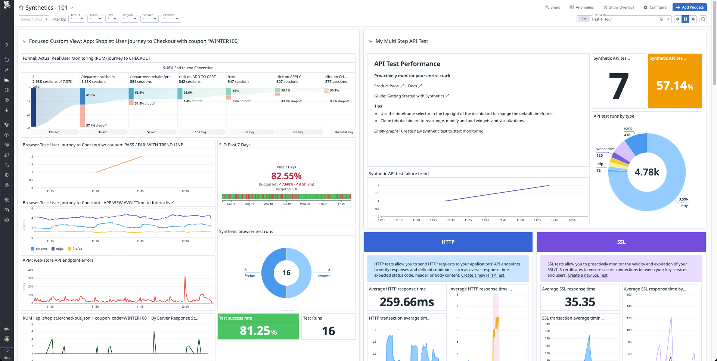Click the zoom-out magnifier in the time controls
The width and height of the screenshot is (717, 361).
tap(703, 19)
